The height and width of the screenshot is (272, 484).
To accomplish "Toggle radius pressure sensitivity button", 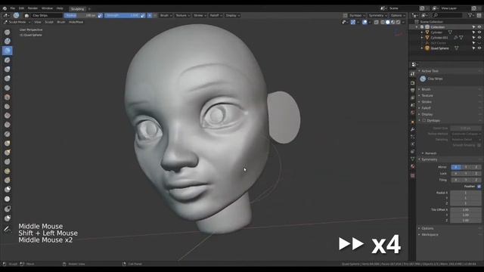I will [100, 15].
